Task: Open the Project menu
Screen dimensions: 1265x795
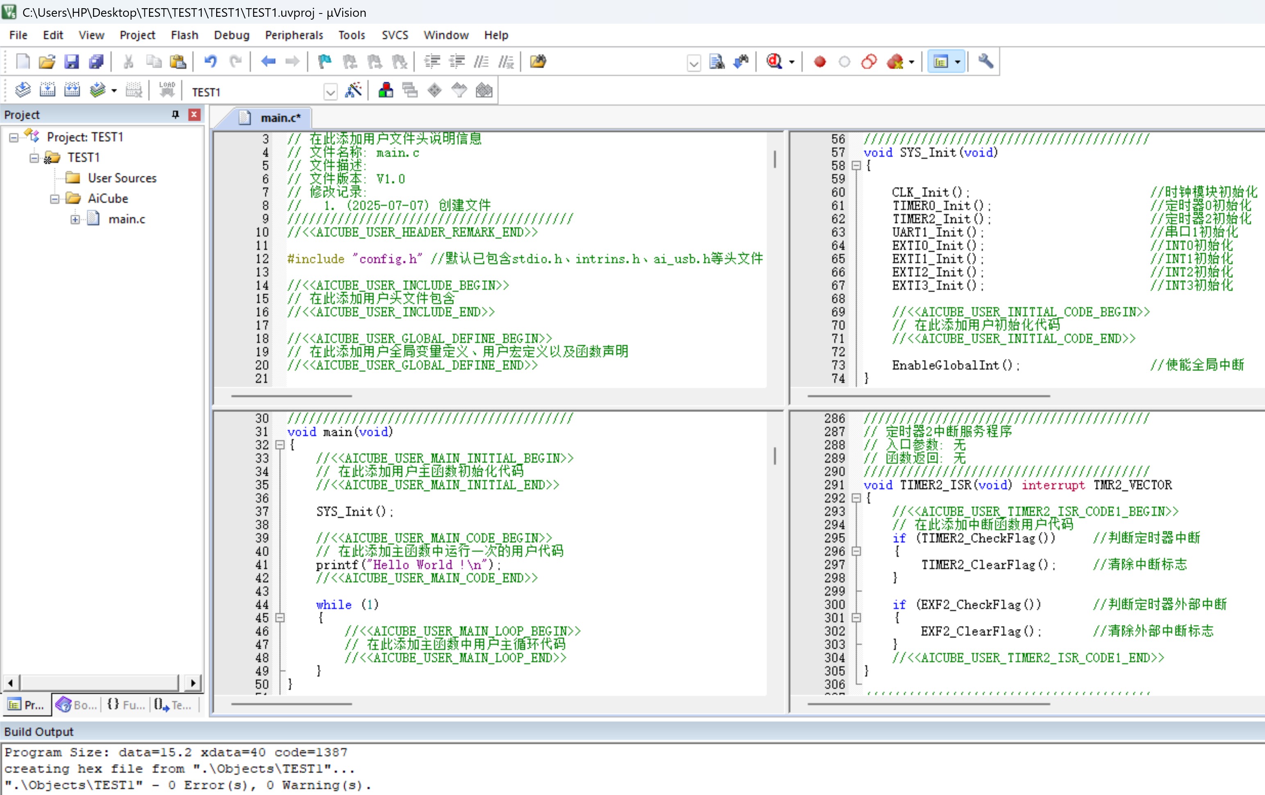Action: pyautogui.click(x=137, y=35)
